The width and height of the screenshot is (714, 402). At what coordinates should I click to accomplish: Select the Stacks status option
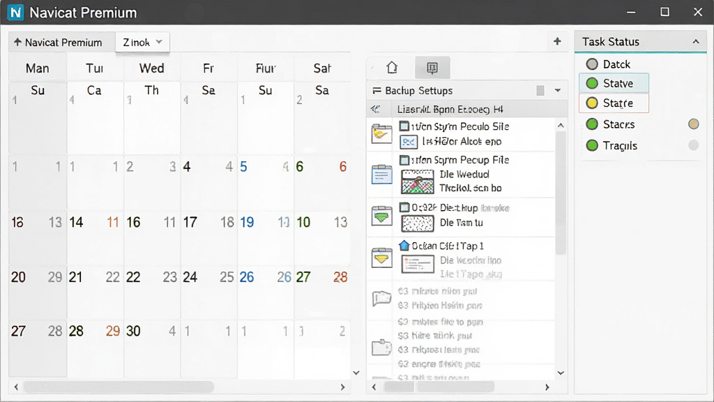pos(610,124)
